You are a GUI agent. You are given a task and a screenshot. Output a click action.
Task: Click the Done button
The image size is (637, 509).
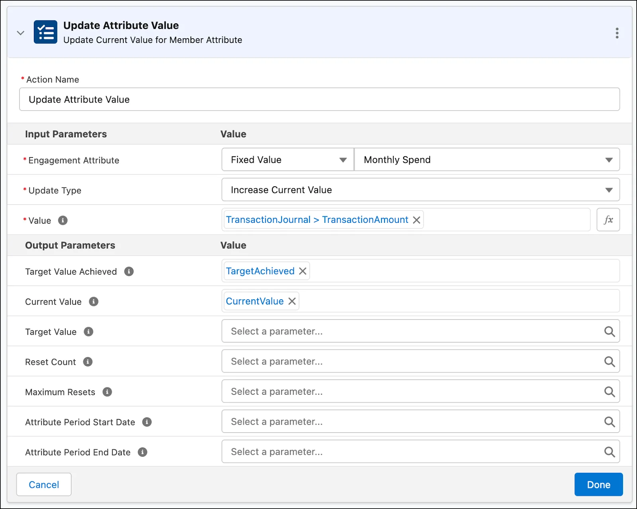(598, 484)
